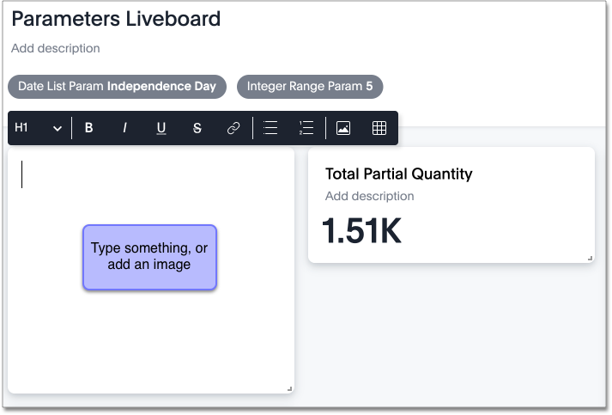Click the KPI tile resize handle
The width and height of the screenshot is (612, 415).
590,258
